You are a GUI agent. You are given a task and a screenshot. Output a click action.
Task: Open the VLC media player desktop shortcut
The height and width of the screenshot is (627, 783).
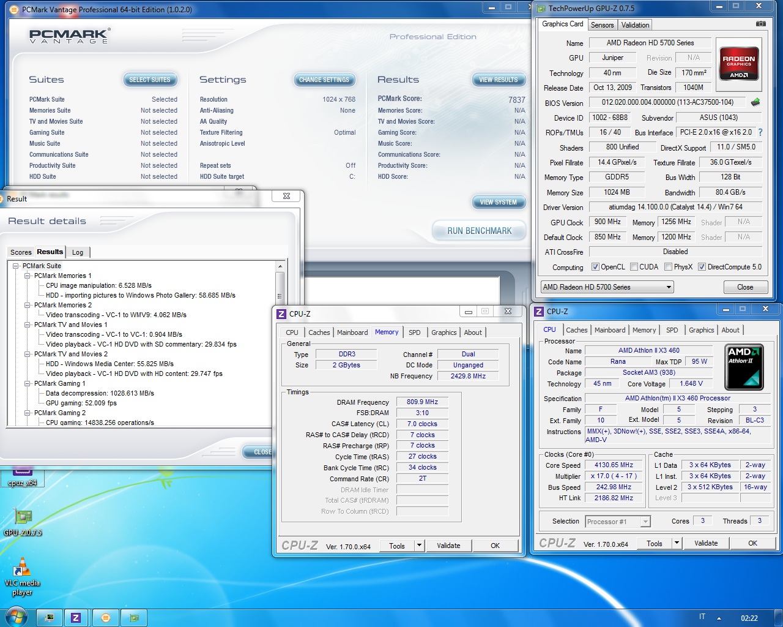pos(22,576)
